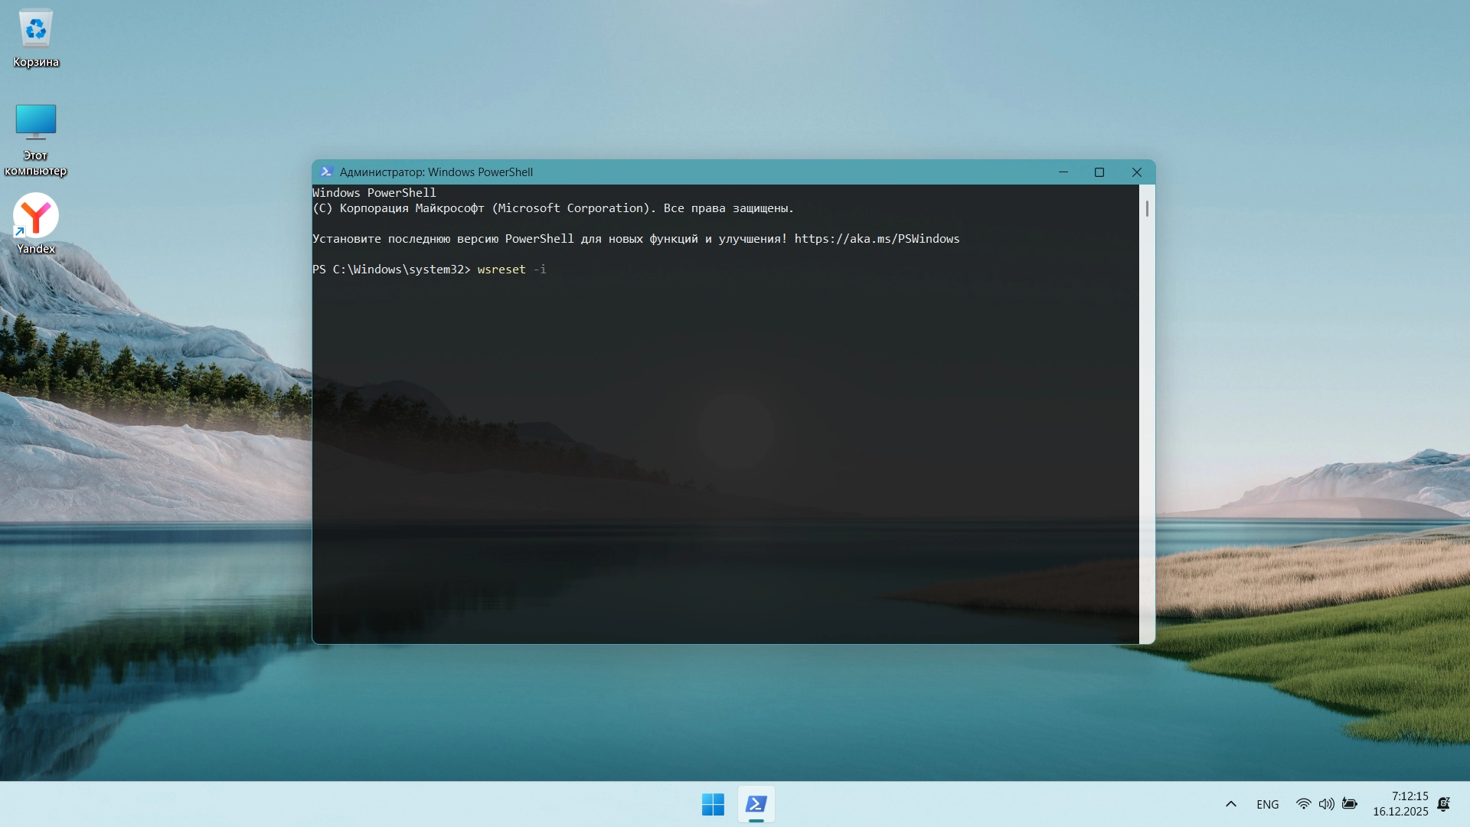This screenshot has height=827, width=1470.
Task: Open the notifications bell icon
Action: tap(1443, 804)
